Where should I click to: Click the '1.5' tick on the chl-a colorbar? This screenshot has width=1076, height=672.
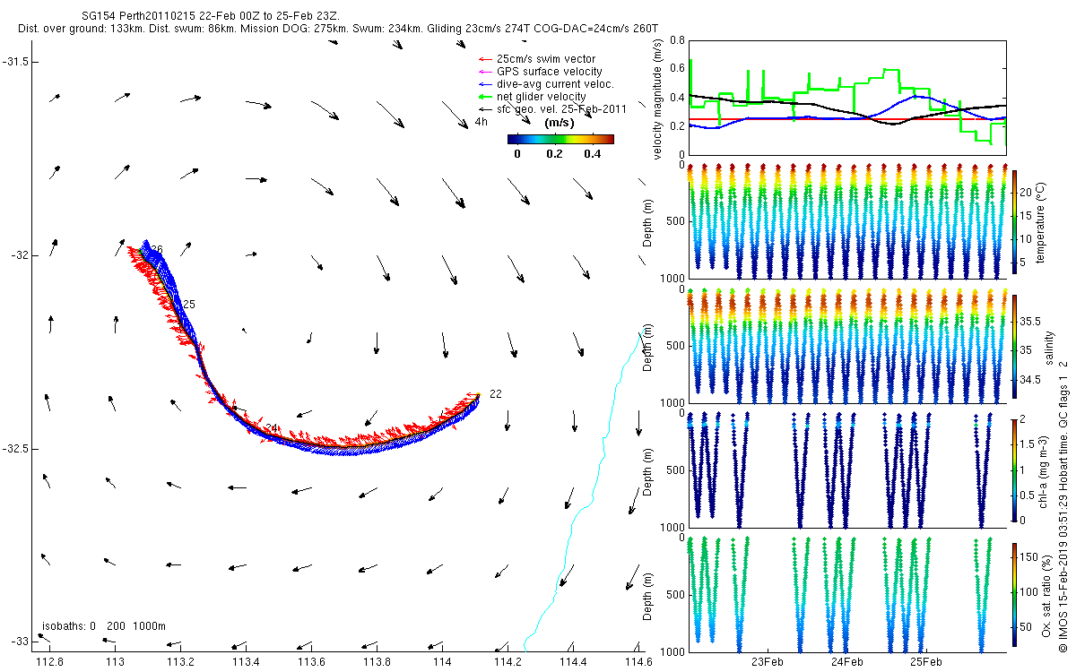tap(1028, 443)
